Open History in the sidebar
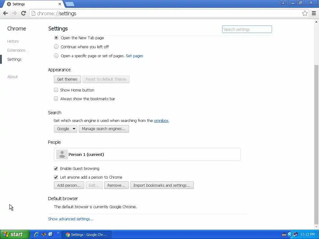This screenshot has height=239, width=319. pos(13,41)
